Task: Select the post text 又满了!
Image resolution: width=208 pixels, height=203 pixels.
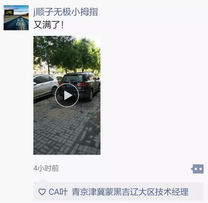Action: pos(48,25)
